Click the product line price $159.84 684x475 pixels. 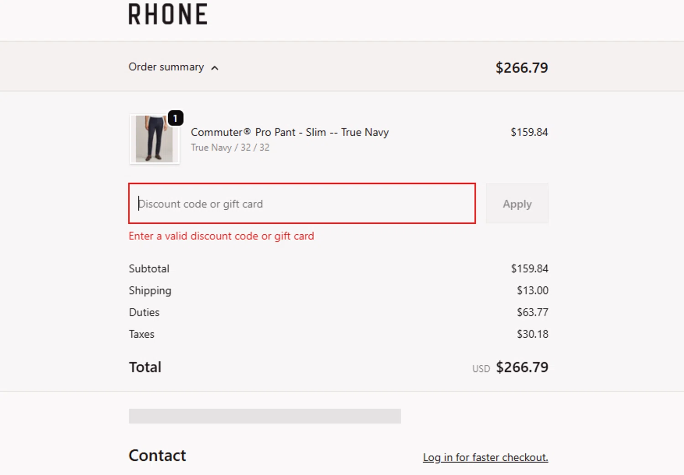click(529, 132)
